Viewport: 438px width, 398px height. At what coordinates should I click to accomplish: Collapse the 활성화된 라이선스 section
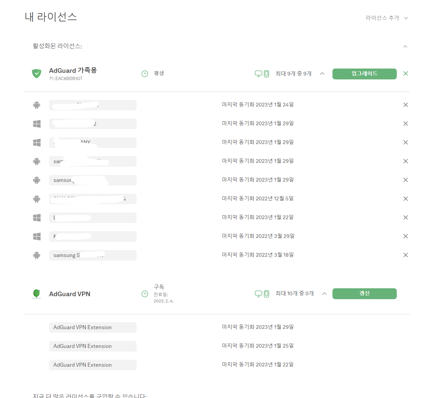click(x=405, y=46)
